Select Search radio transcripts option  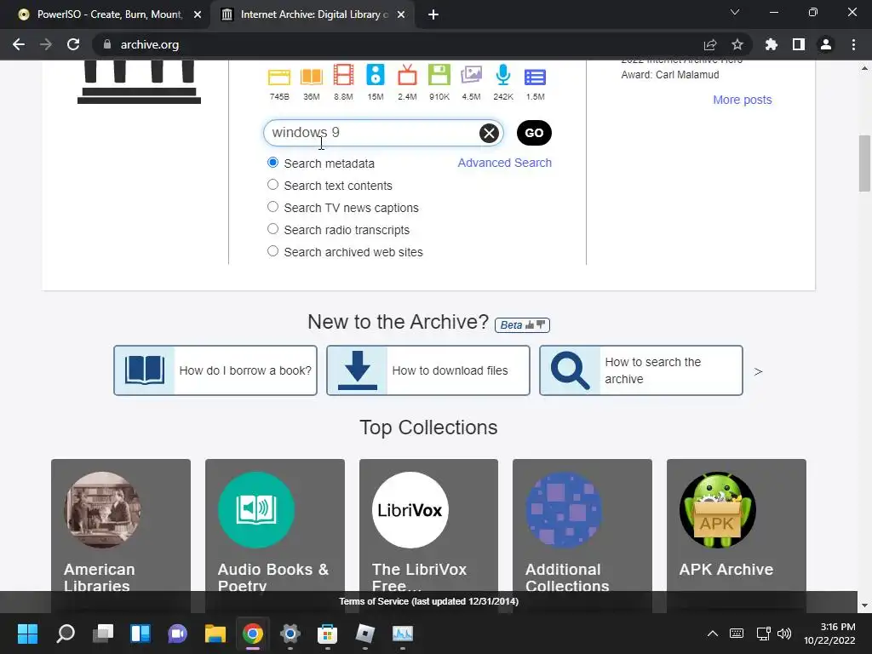272,229
